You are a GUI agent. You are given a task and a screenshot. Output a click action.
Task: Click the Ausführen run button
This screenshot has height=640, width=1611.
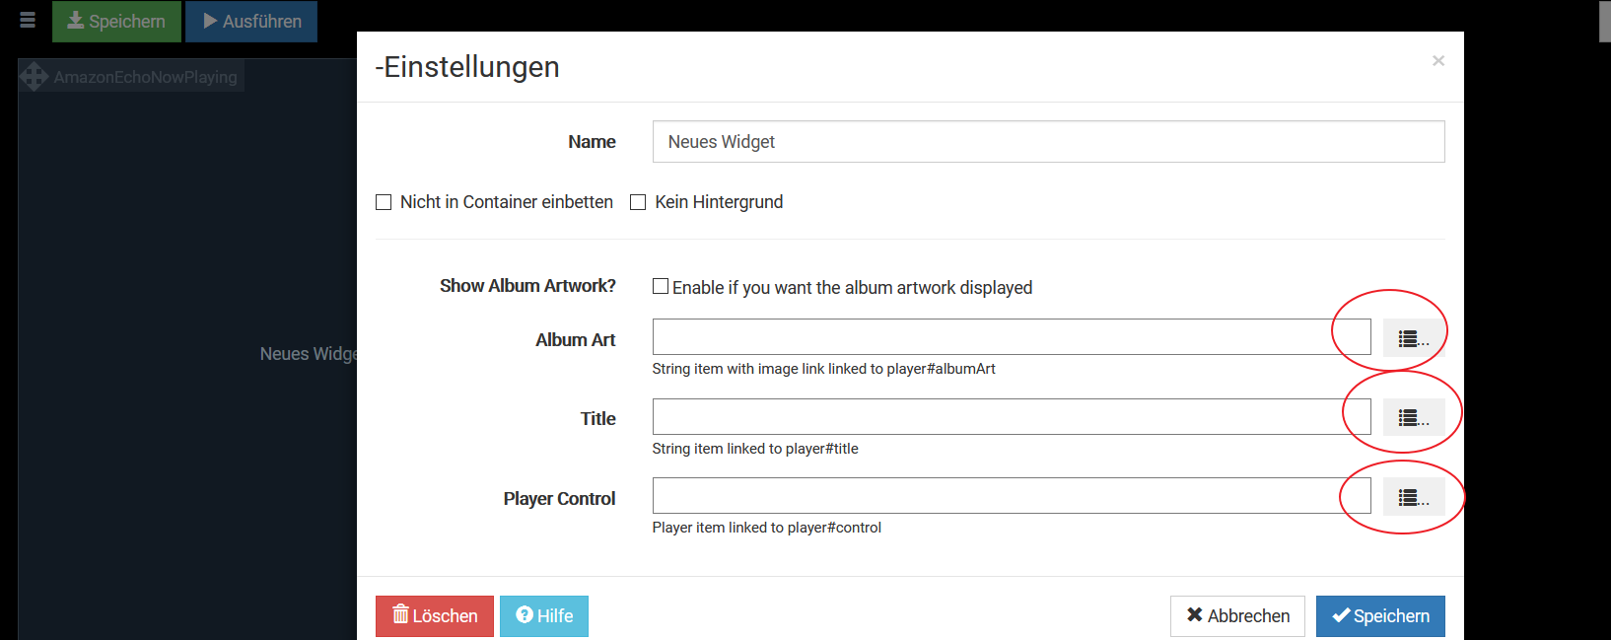(251, 22)
